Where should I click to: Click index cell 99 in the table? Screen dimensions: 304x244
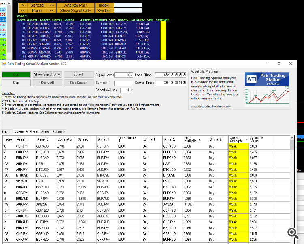click(9, 146)
